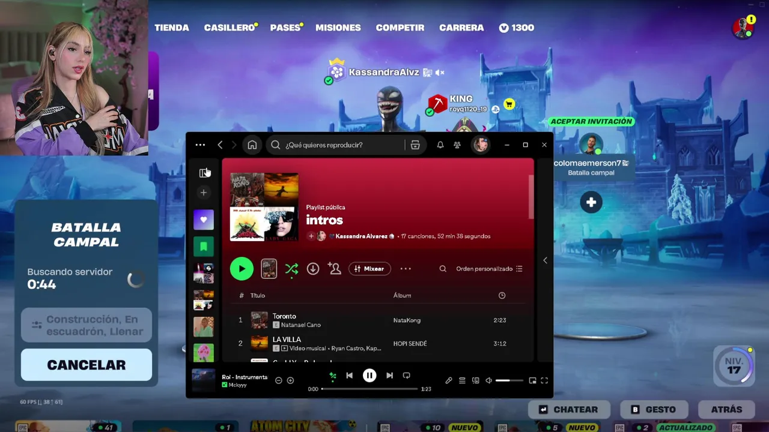Screen dimensions: 769x432
Task: Invite collaborators to the playlist
Action: point(335,269)
